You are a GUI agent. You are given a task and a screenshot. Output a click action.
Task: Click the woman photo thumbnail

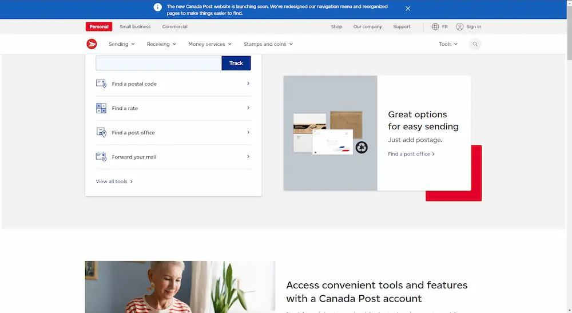coord(180,287)
